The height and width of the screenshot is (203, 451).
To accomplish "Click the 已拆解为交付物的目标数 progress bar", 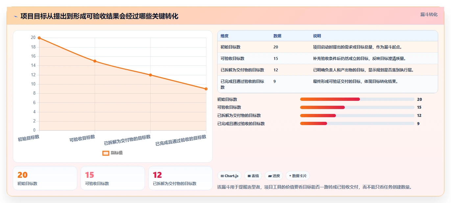I will (x=357, y=116).
